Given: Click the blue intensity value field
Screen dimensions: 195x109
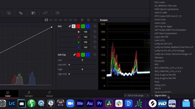Looking at the screenshot, I should coord(85,47).
